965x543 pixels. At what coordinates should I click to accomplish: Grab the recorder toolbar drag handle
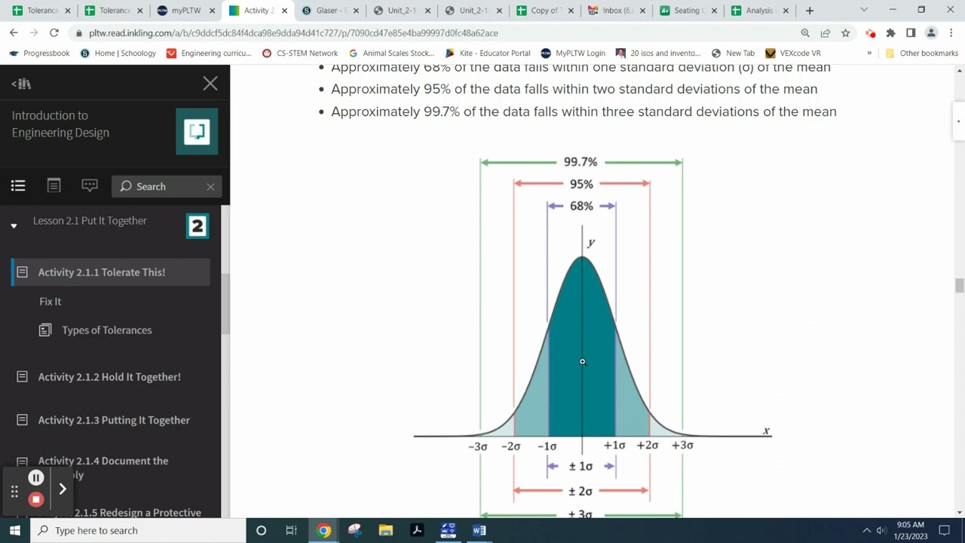pyautogui.click(x=14, y=492)
